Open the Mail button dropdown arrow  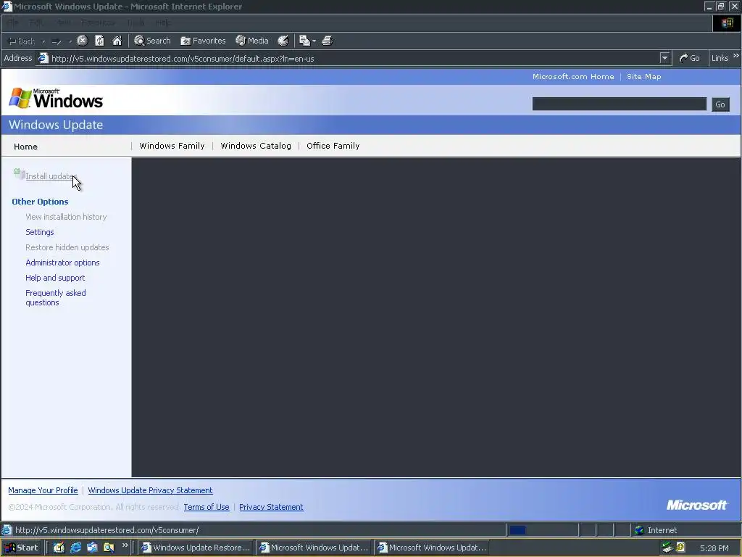[x=314, y=41]
